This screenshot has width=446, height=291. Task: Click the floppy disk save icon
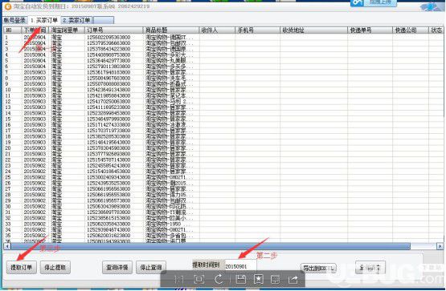(x=241, y=279)
